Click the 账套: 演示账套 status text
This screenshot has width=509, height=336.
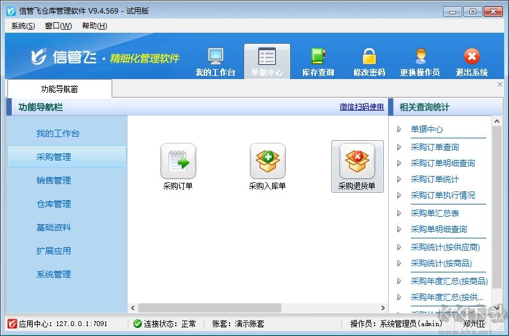pos(238,324)
